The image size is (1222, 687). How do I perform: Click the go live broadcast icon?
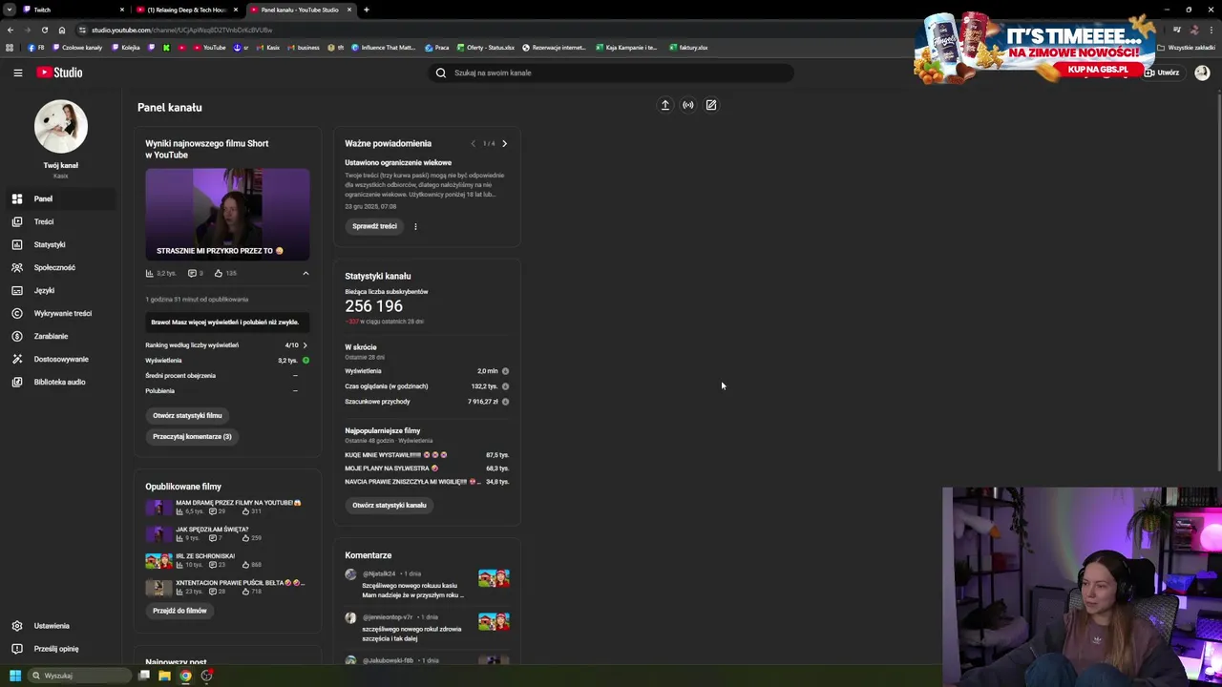click(x=688, y=105)
